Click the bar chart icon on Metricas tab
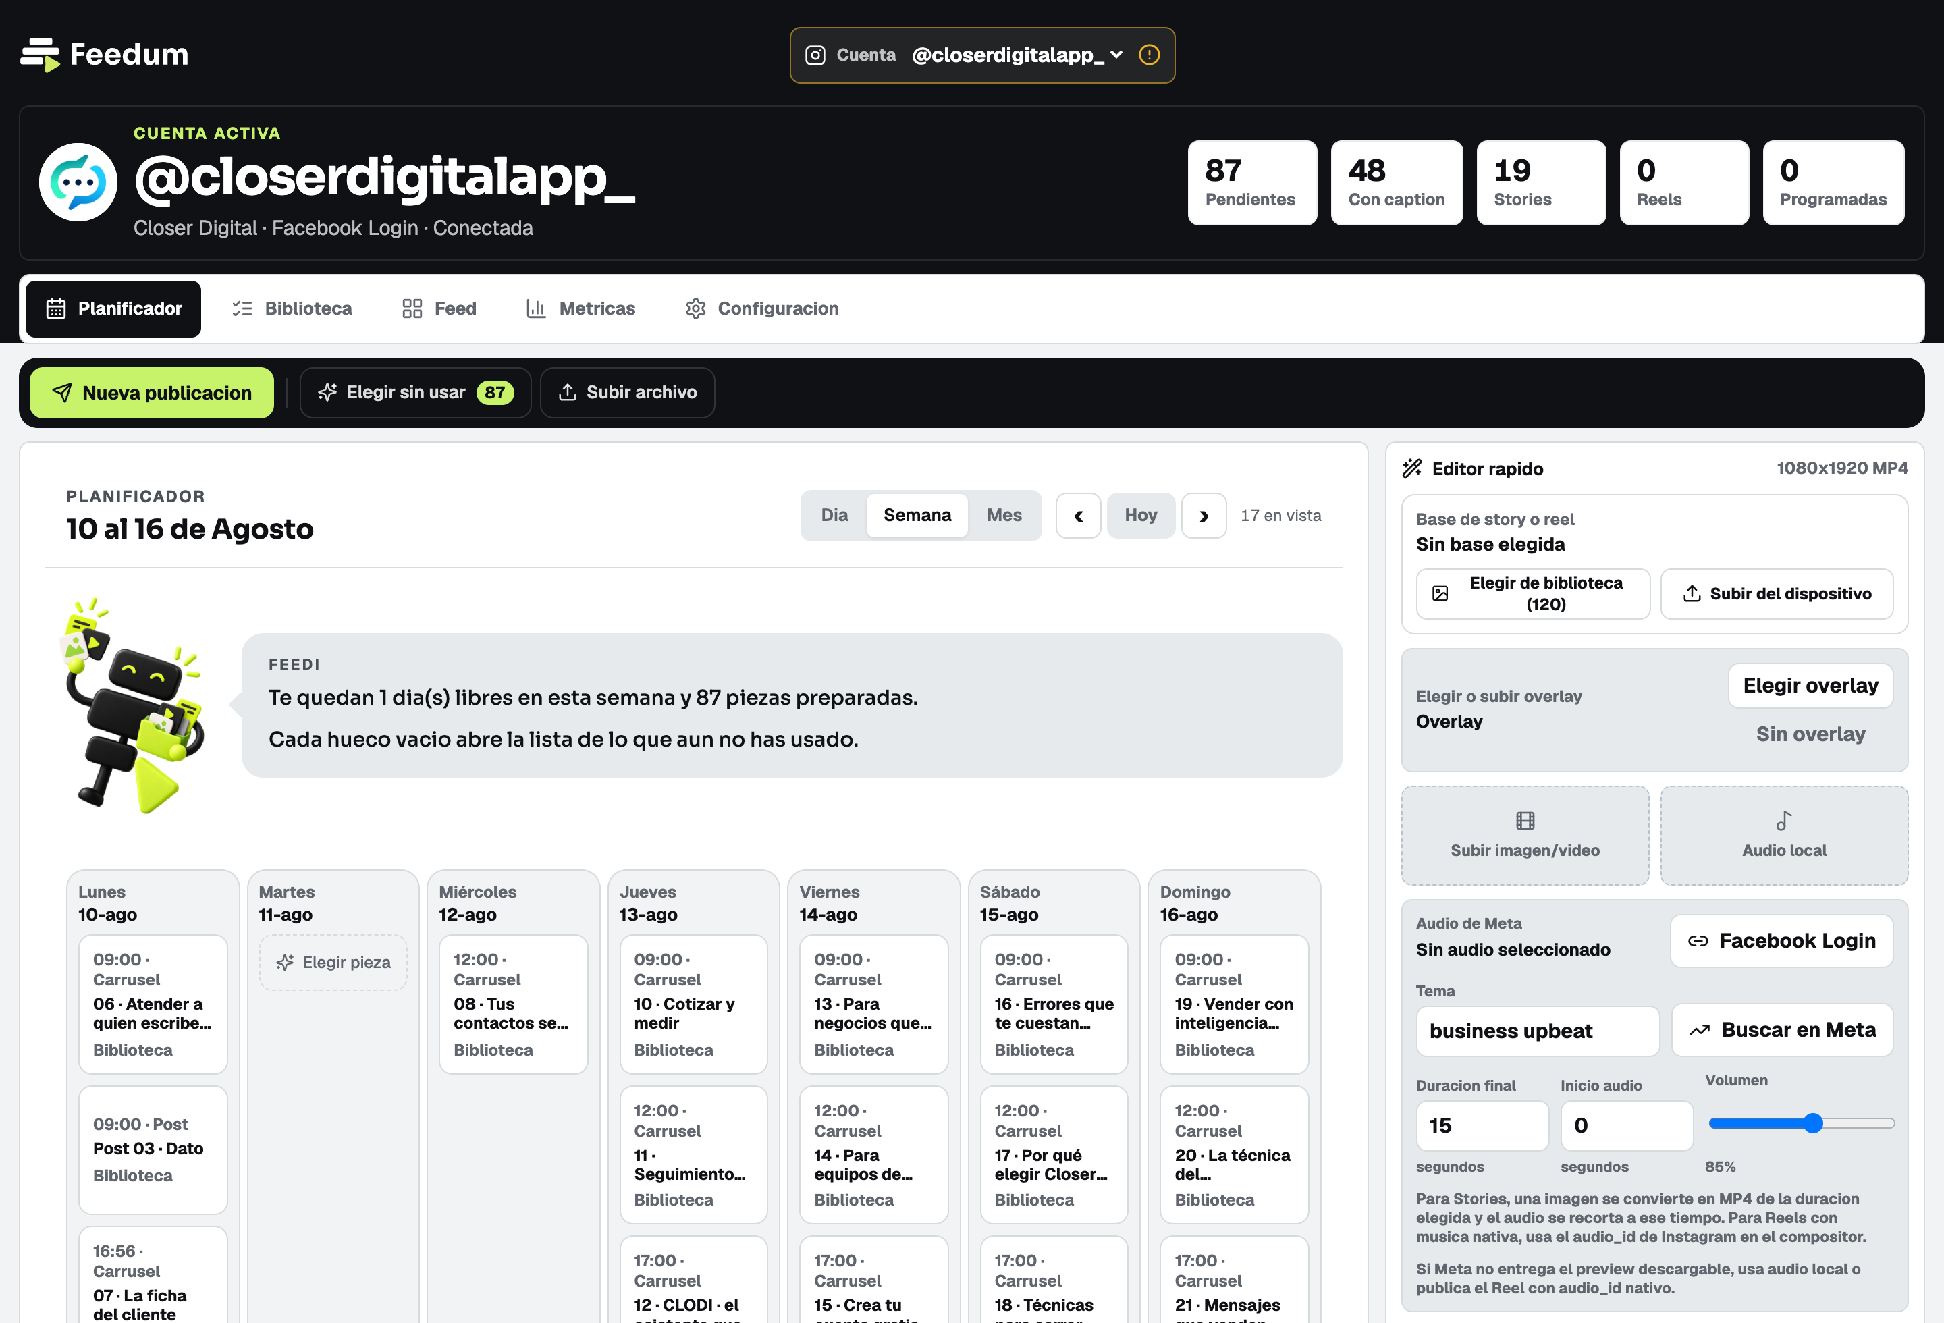 (x=536, y=308)
